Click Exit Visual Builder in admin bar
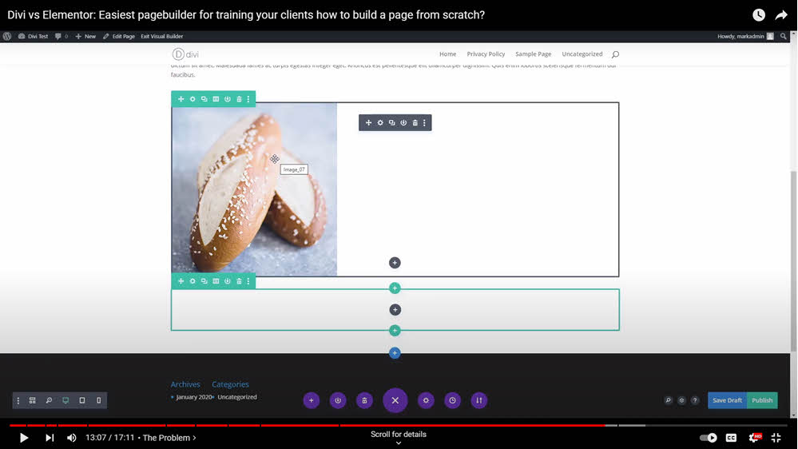 [161, 37]
